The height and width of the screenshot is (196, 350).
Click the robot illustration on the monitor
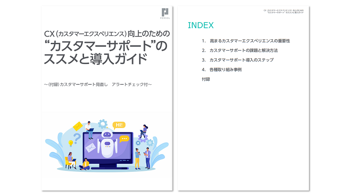[x=107, y=143]
